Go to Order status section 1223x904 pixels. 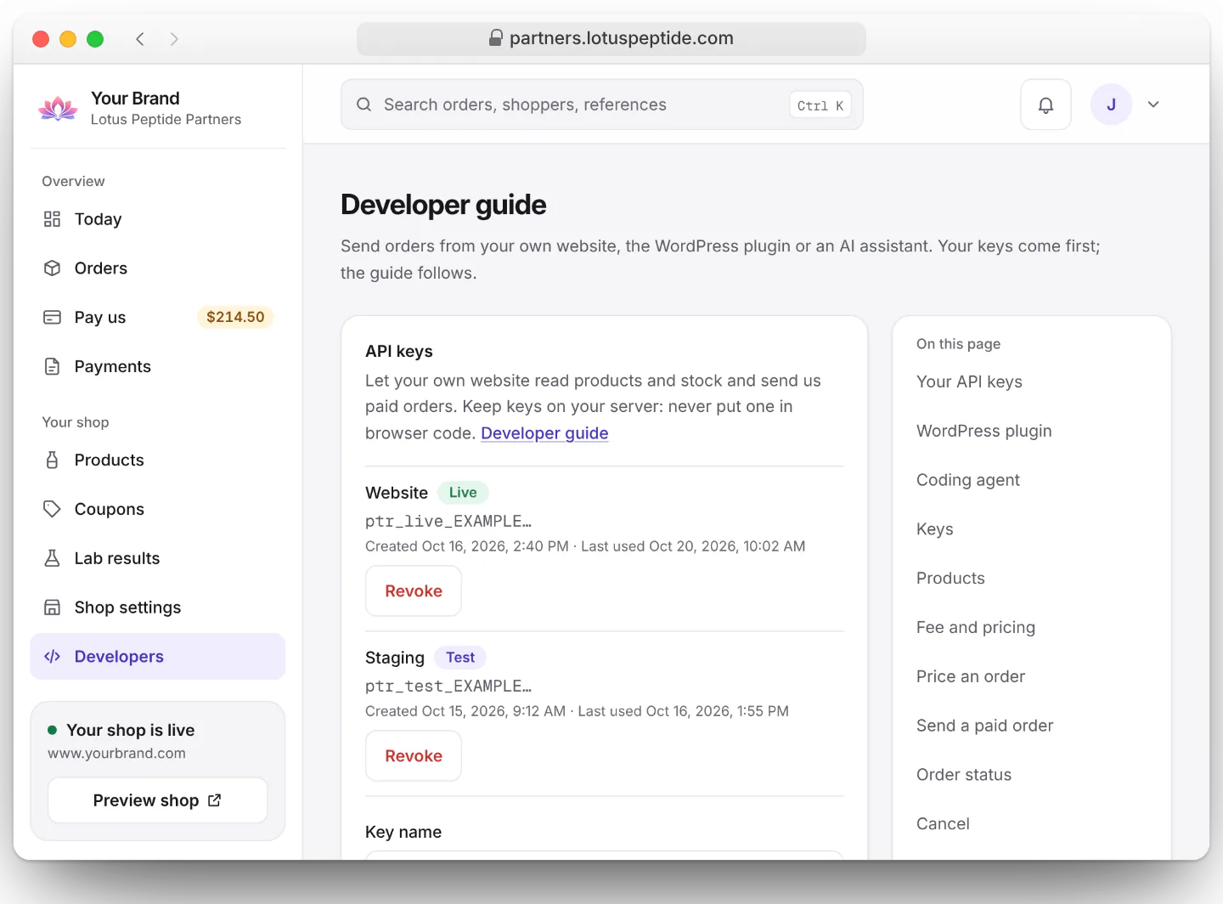point(963,775)
